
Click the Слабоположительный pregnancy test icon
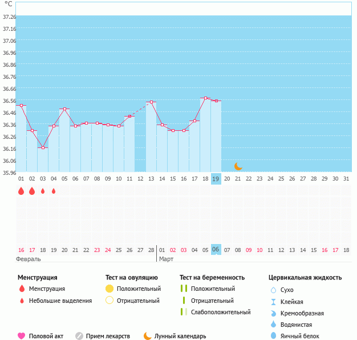184,312
